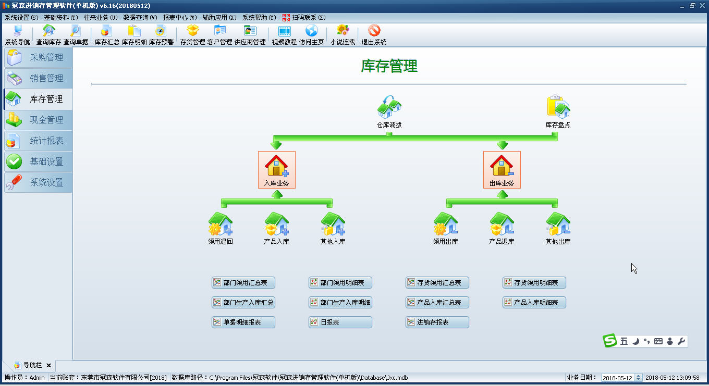Open 存货领用汇总表 report
The image size is (709, 386).
click(x=437, y=282)
